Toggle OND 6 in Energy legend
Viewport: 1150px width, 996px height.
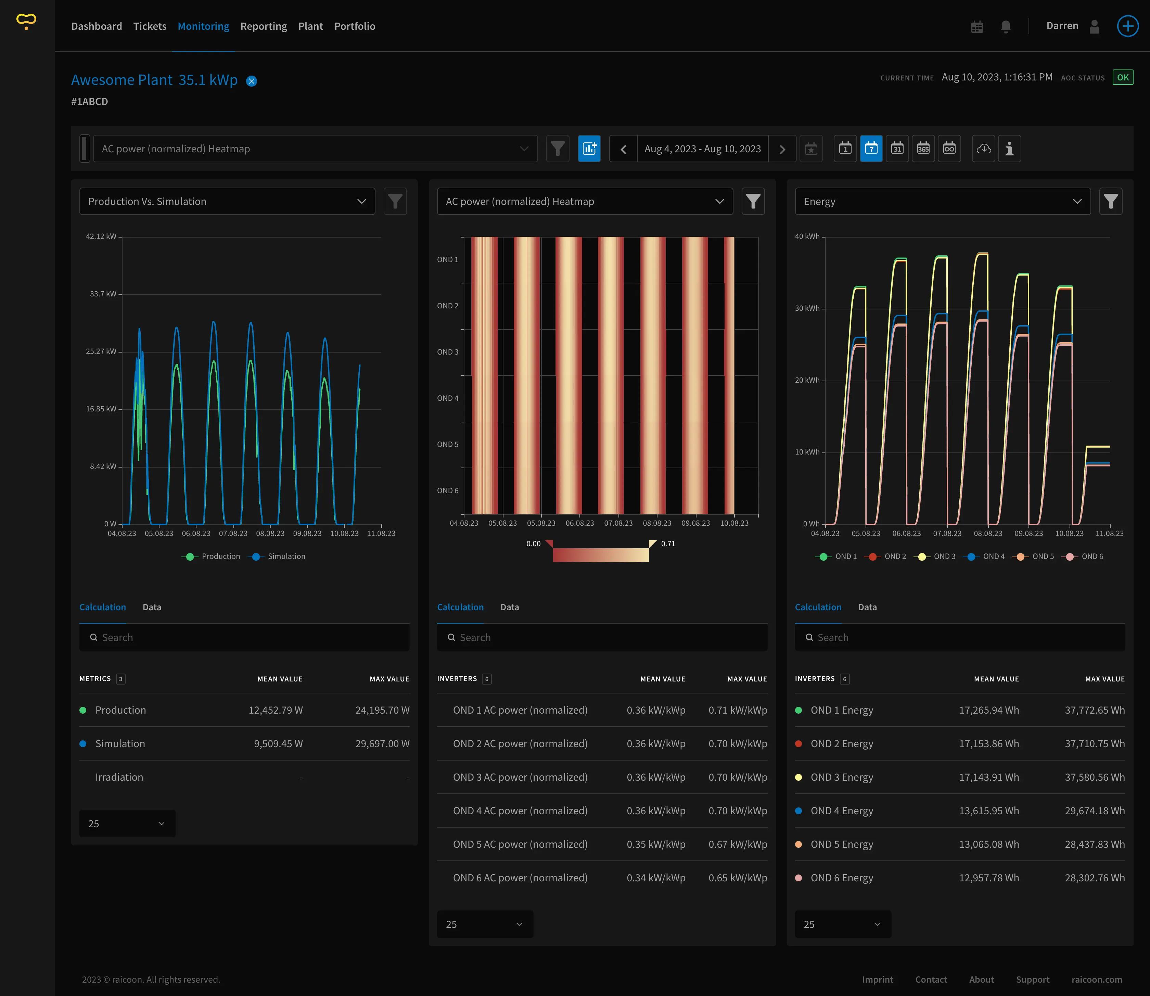[1083, 557]
